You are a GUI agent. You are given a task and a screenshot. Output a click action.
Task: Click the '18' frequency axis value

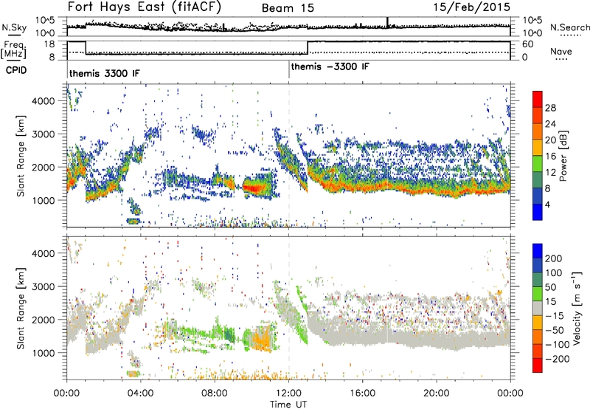[x=49, y=44]
